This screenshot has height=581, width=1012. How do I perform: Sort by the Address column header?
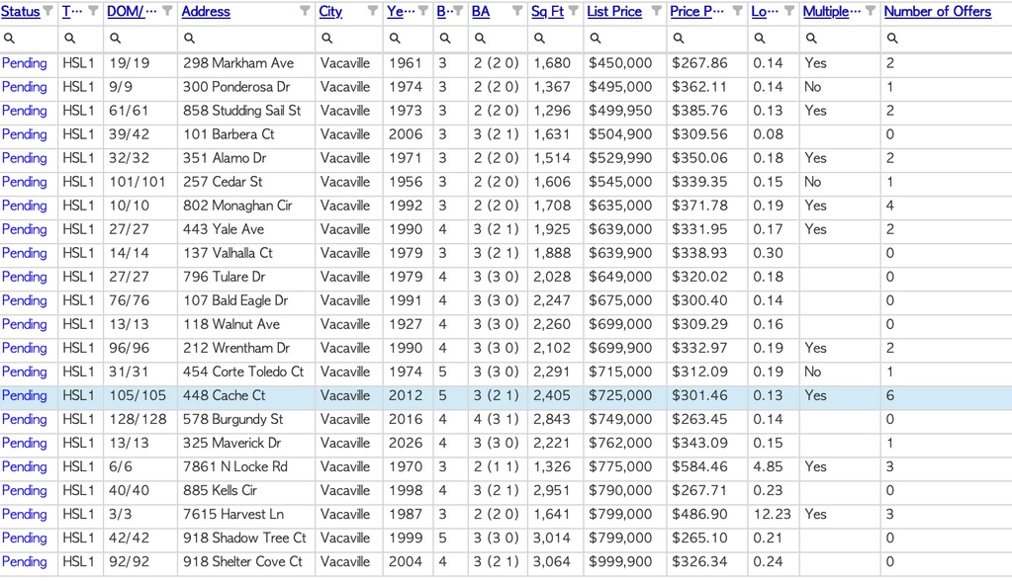point(206,12)
